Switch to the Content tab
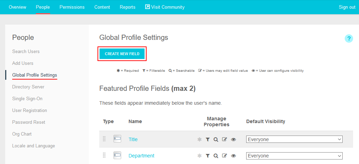359x164 pixels. (x=102, y=7)
